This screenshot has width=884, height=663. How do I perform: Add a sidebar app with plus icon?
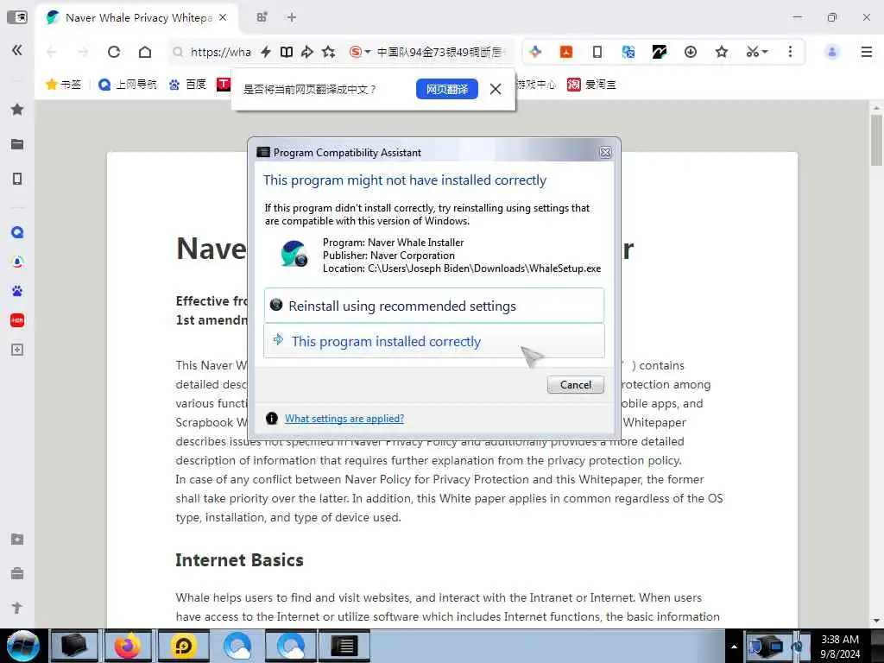[17, 350]
